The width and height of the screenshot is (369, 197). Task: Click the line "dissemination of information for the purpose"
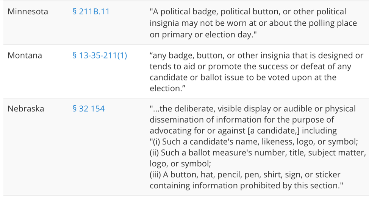pos(242,120)
